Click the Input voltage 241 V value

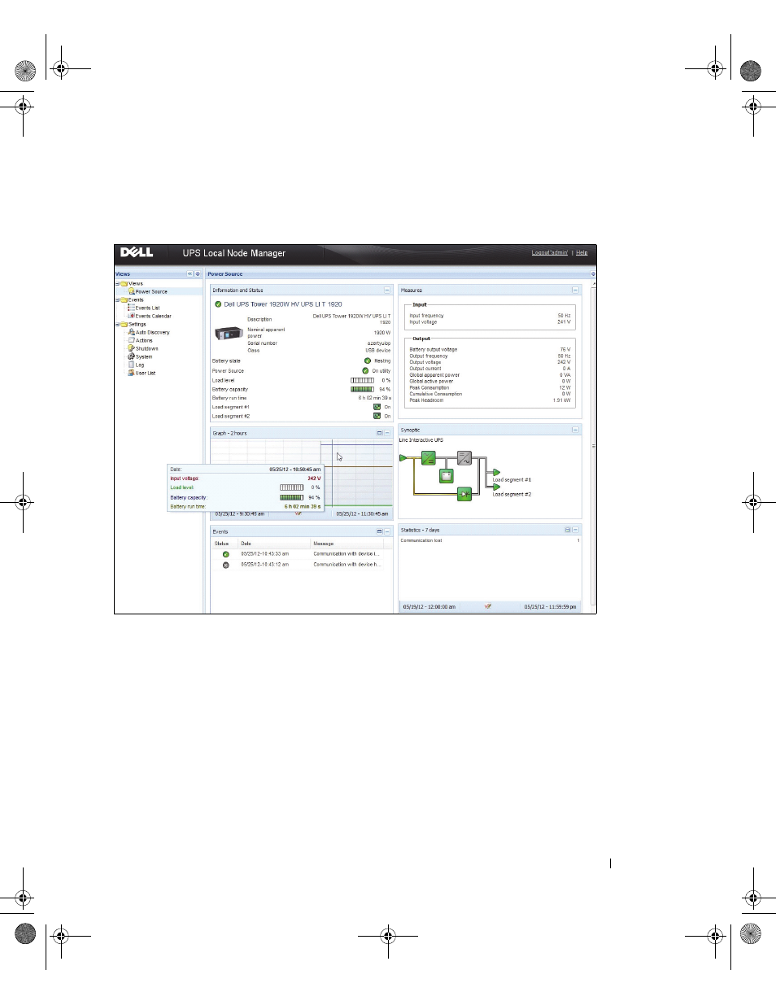click(564, 322)
